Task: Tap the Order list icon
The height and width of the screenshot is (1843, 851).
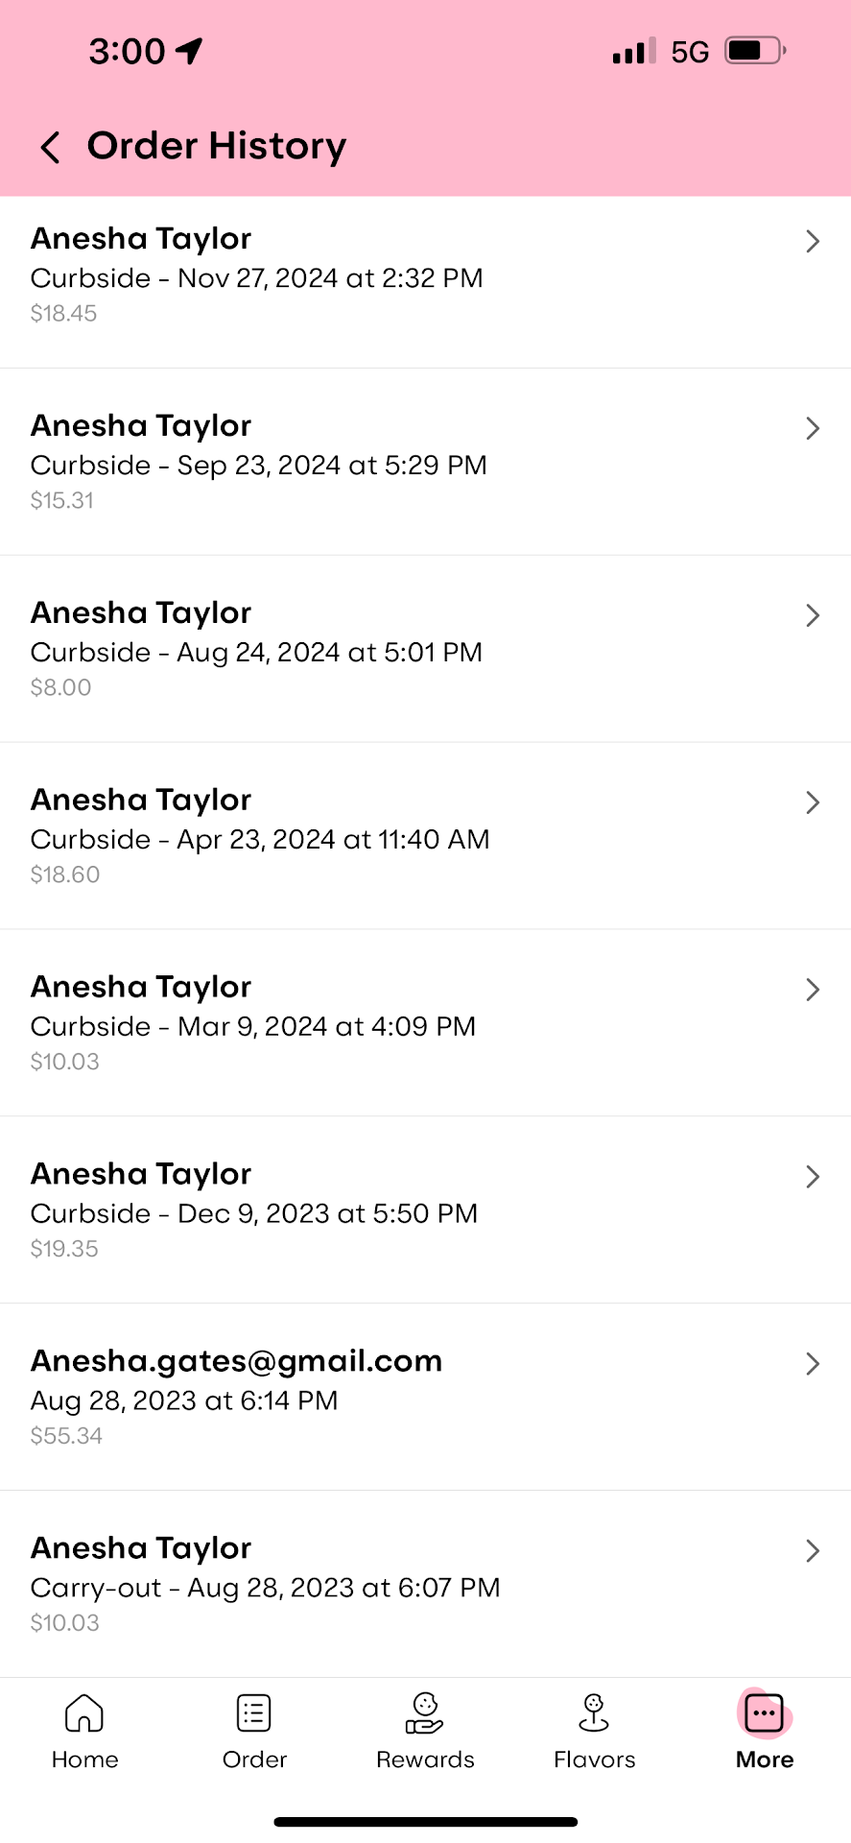Action: tap(254, 1712)
